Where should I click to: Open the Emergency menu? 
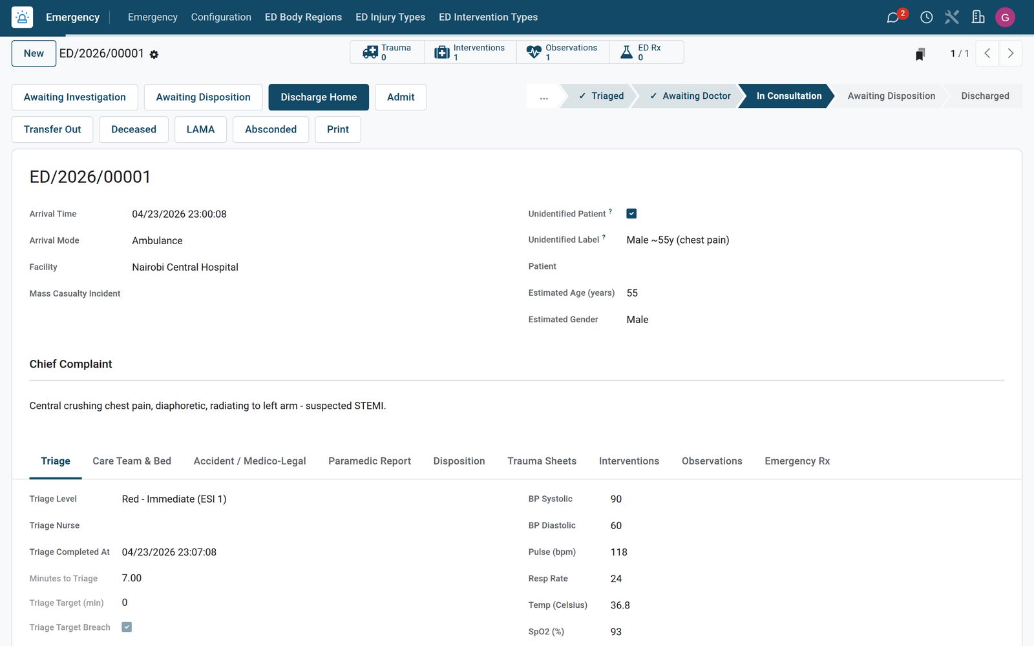[x=153, y=17]
